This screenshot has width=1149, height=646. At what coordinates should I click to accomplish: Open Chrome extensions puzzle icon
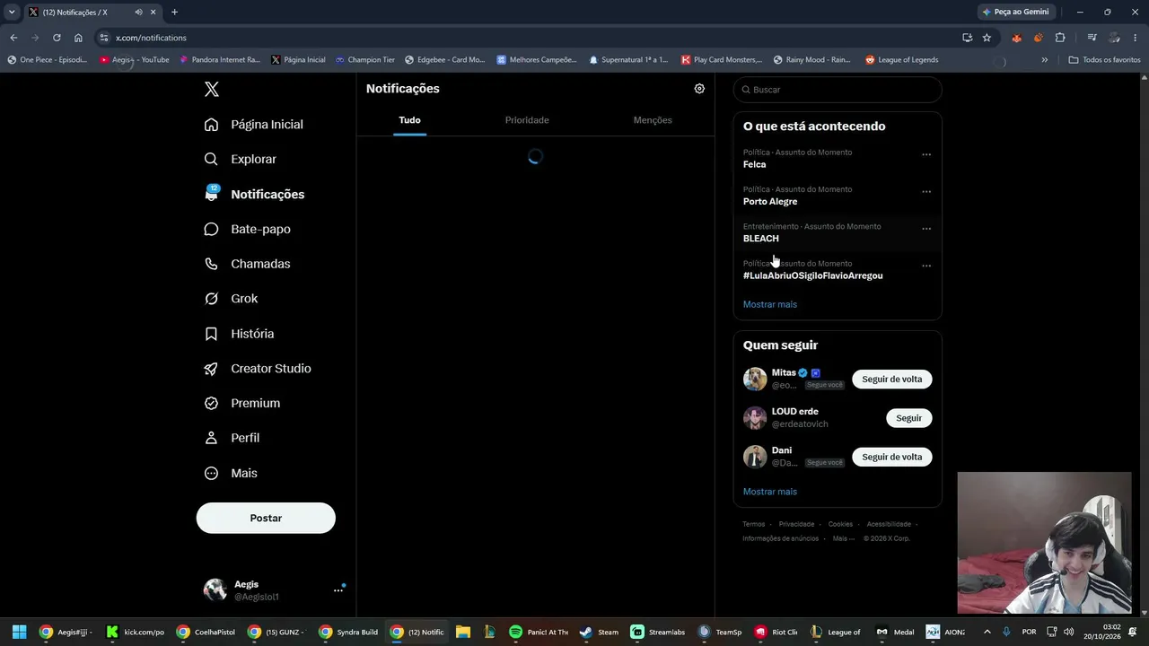(1060, 38)
